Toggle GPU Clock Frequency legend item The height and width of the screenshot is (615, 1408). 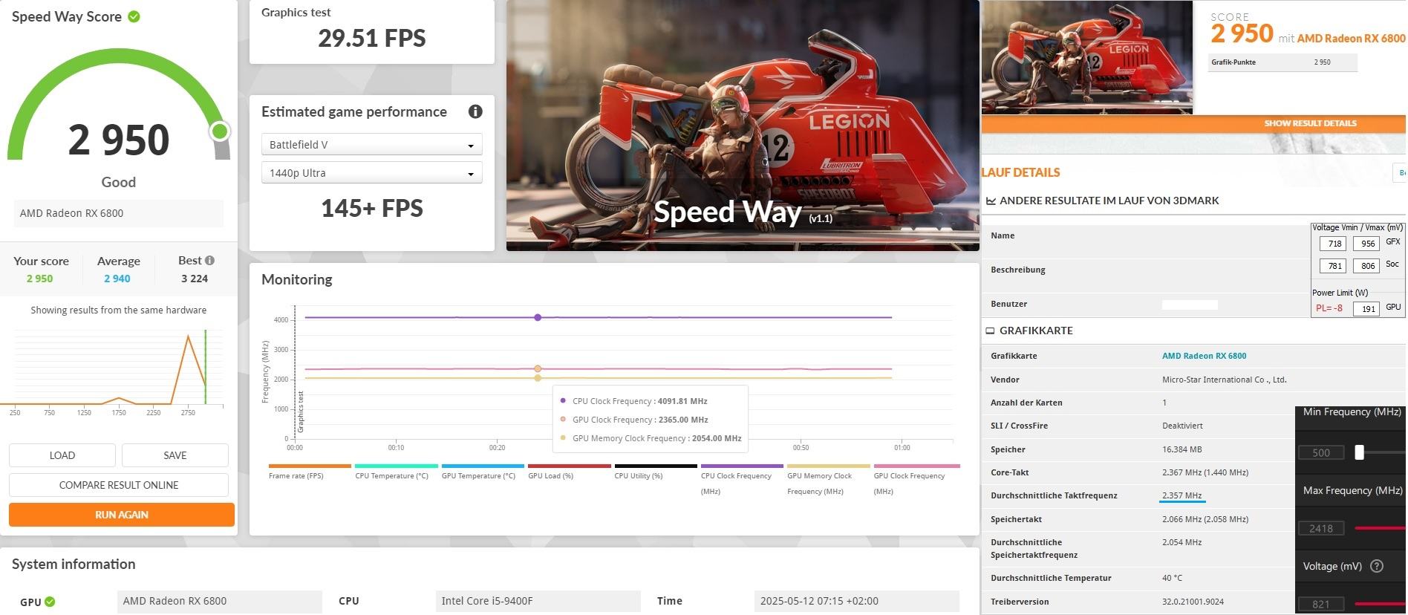click(916, 481)
